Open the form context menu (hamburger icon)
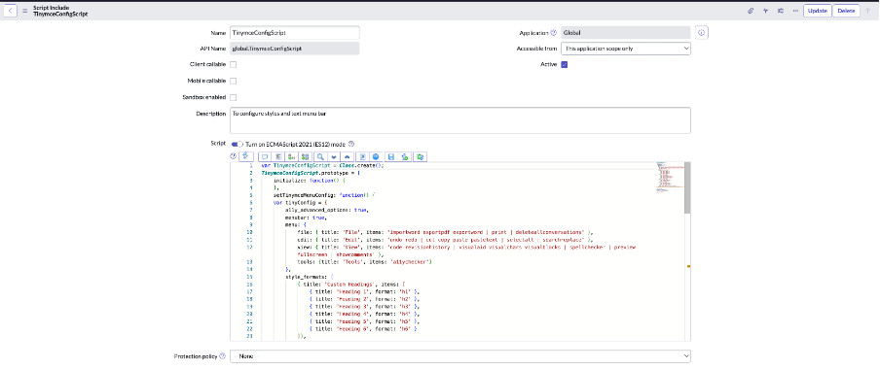This screenshot has width=880, height=369. pos(24,11)
